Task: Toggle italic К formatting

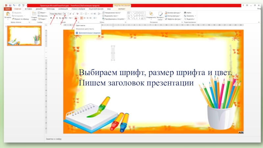Action: [x=54, y=18]
